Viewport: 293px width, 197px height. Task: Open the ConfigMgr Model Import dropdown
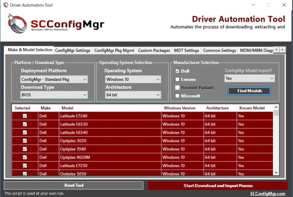click(x=250, y=78)
